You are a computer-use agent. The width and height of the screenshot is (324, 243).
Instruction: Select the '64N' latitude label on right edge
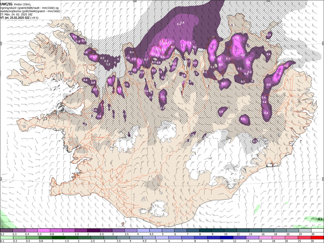click(323, 179)
